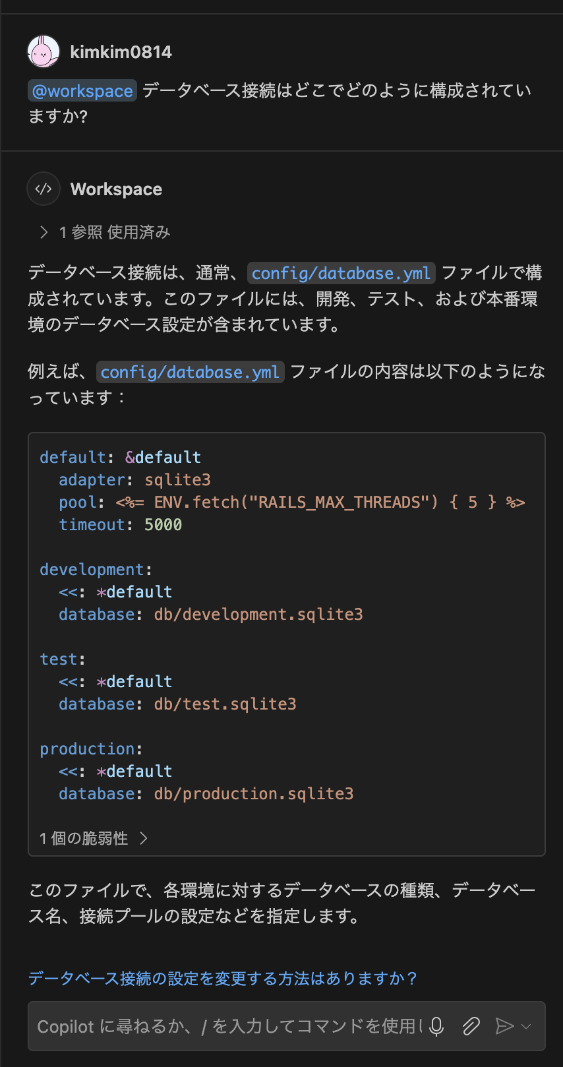Expand the '1 個の脆弱性' vulnerability notice
The width and height of the screenshot is (563, 1067).
94,838
